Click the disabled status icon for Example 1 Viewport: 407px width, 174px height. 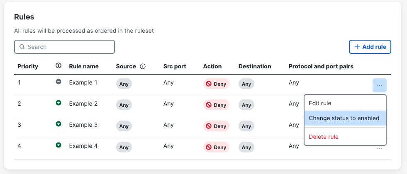58,82
